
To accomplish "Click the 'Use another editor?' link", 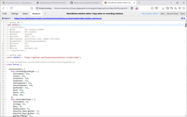I will [150, 13].
